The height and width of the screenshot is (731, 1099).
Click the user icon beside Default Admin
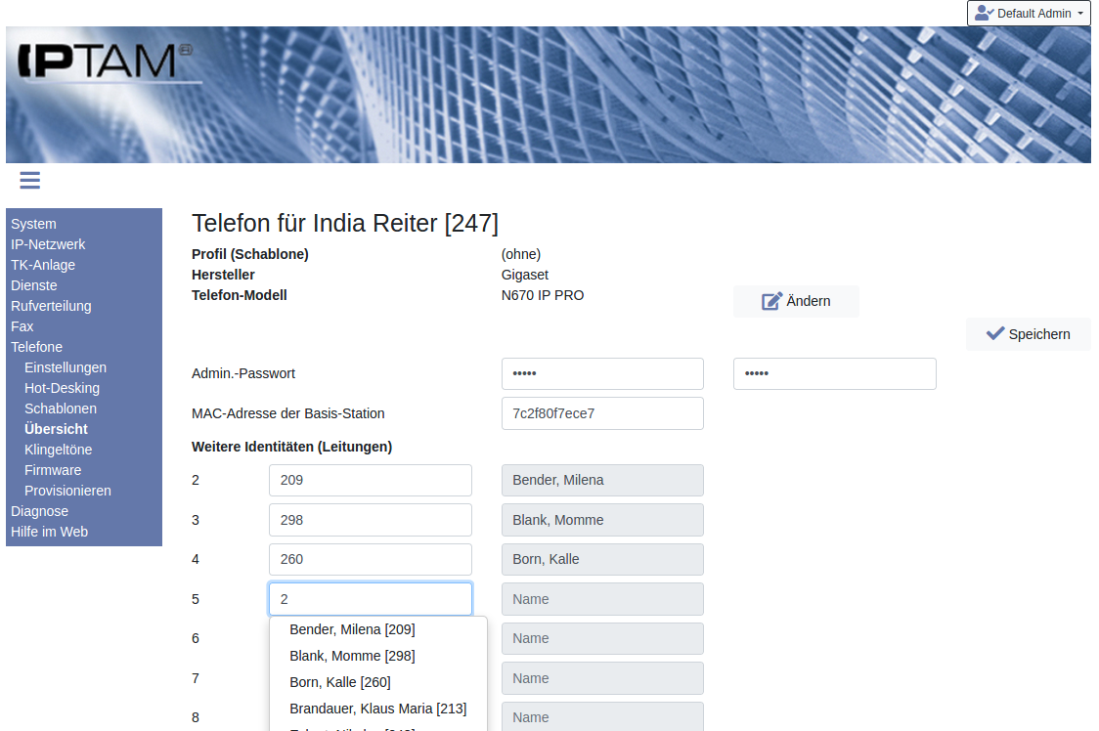tap(984, 14)
